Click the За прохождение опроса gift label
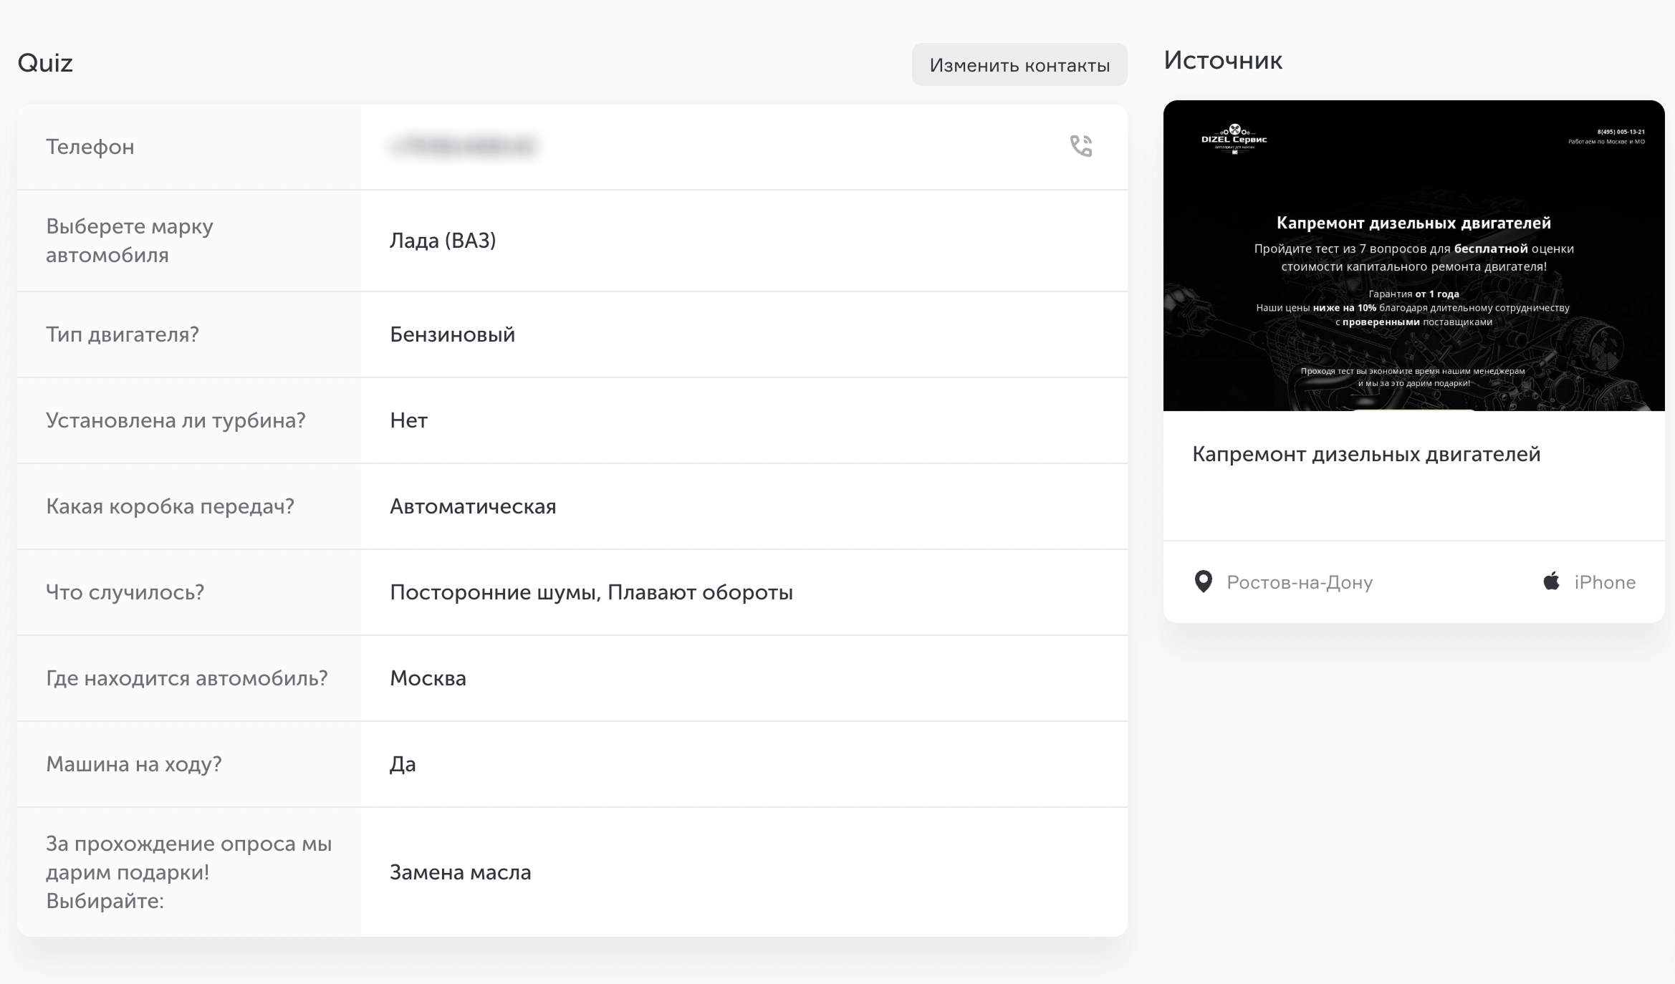 point(189,872)
